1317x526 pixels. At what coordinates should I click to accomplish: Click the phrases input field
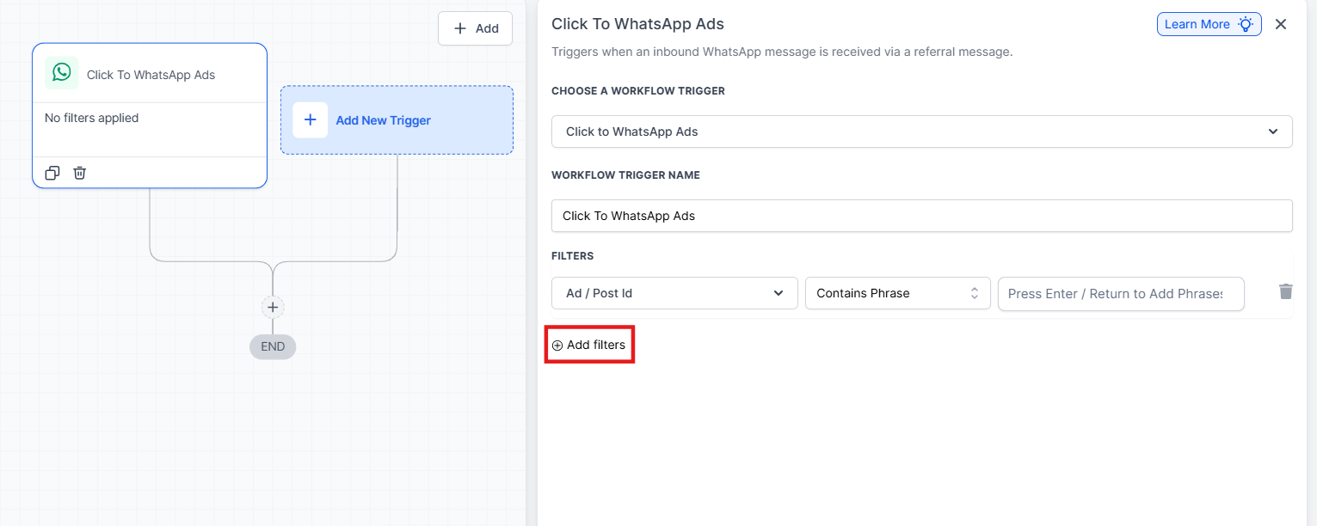coord(1120,293)
